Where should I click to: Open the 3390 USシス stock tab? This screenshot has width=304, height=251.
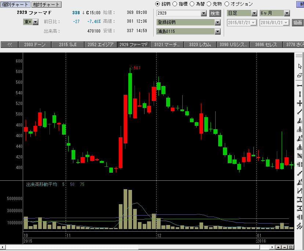pos(233,45)
